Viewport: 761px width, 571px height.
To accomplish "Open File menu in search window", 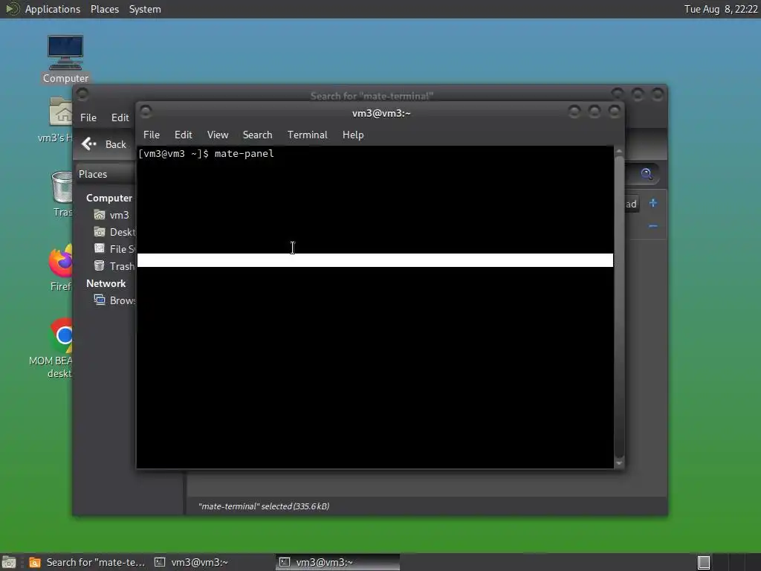I will [x=88, y=117].
